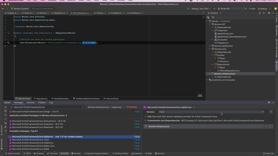278x156 pixels.
Task: Click the NuGet help question mark icon
Action: 6,131
